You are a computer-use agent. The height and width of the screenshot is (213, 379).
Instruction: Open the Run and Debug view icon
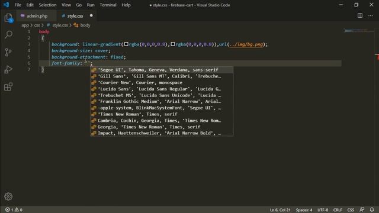pos(8,70)
